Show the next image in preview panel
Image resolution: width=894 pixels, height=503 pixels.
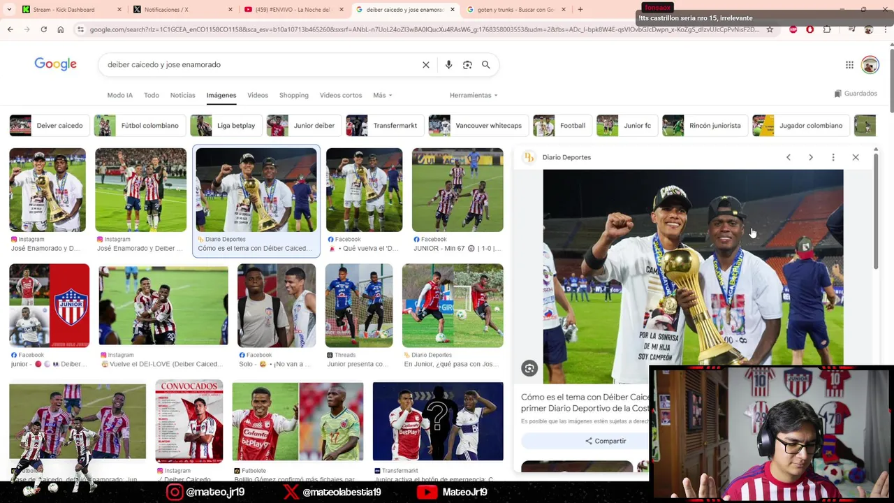[x=811, y=157]
